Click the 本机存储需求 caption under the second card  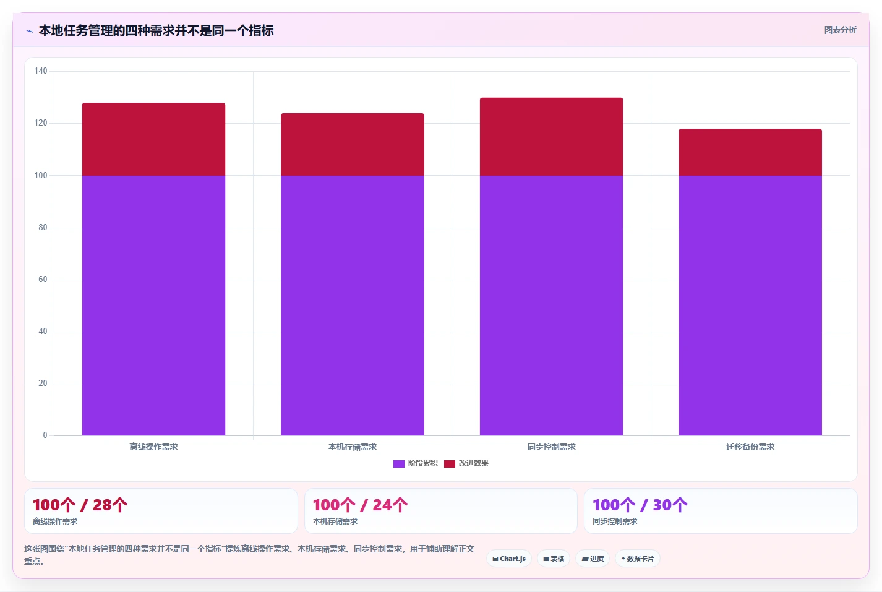[x=335, y=521]
